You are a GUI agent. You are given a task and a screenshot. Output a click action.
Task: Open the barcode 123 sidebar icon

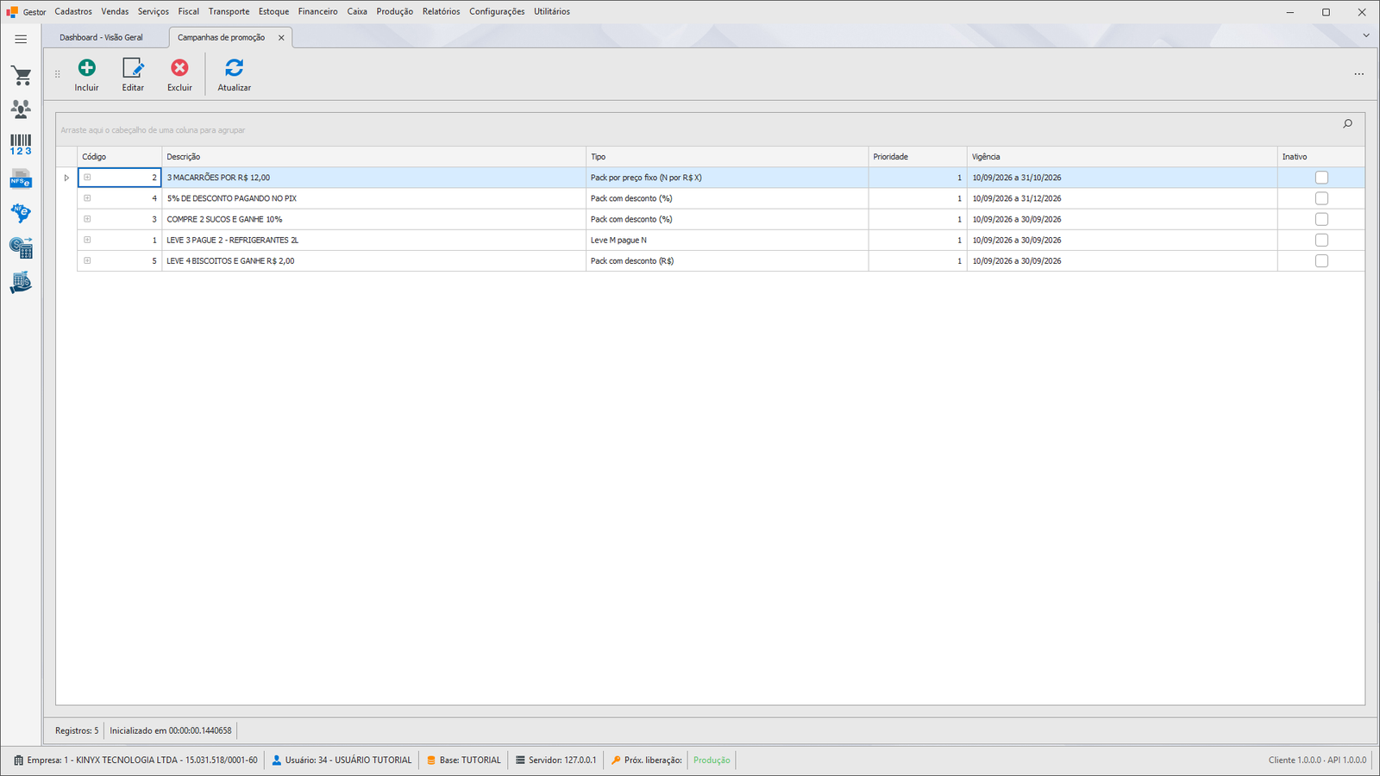tap(21, 144)
